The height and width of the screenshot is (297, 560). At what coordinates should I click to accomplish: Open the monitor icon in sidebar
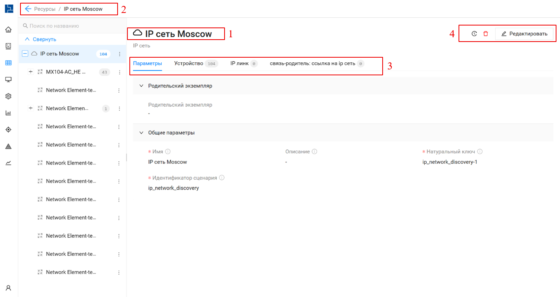pos(8,80)
